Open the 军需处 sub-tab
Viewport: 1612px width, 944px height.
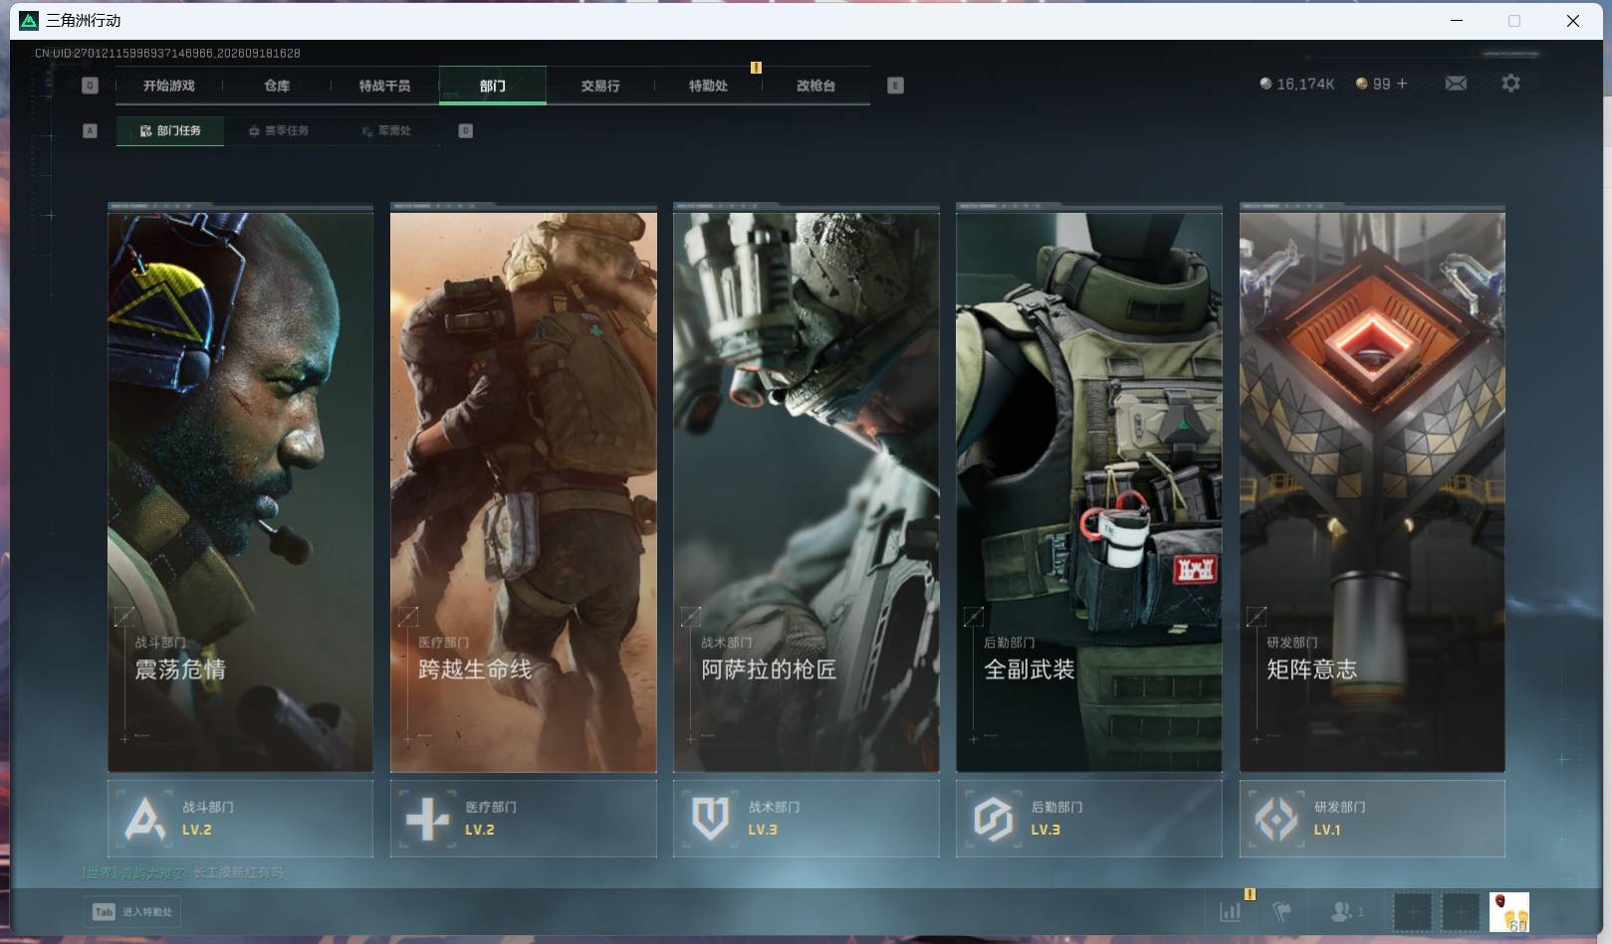(386, 130)
